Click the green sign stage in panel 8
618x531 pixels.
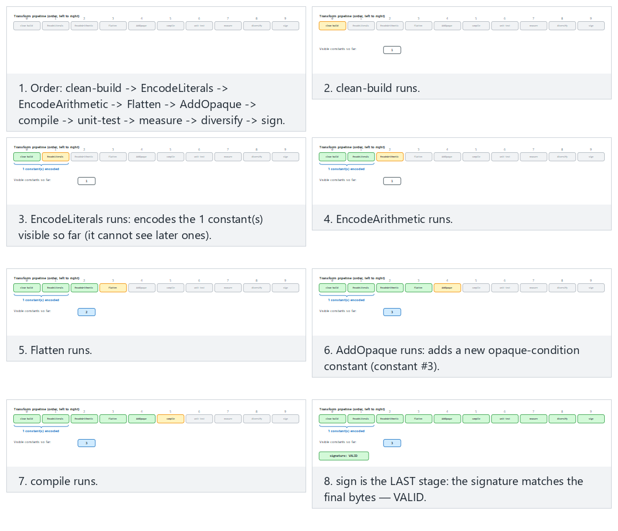point(591,418)
